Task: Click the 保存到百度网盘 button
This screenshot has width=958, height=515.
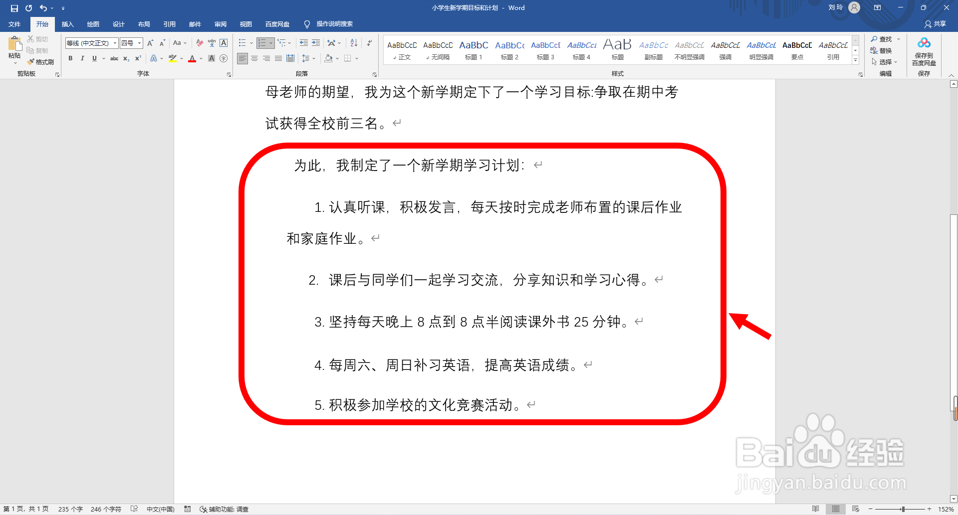Action: (924, 51)
